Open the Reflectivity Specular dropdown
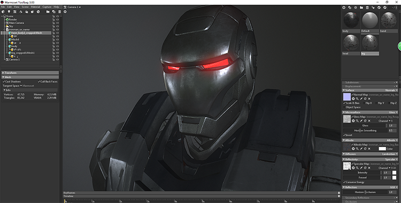This screenshot has height=203, width=401. [391, 159]
